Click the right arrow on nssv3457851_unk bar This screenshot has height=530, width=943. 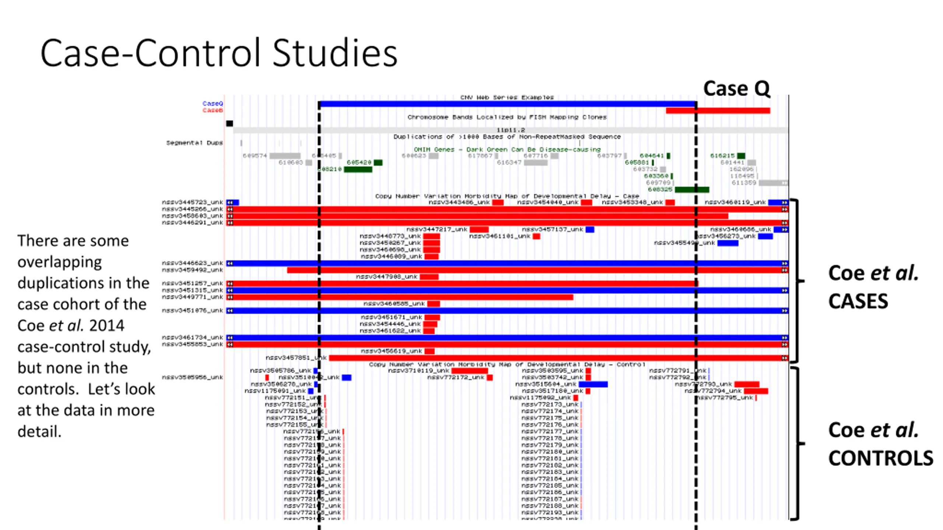pos(784,358)
